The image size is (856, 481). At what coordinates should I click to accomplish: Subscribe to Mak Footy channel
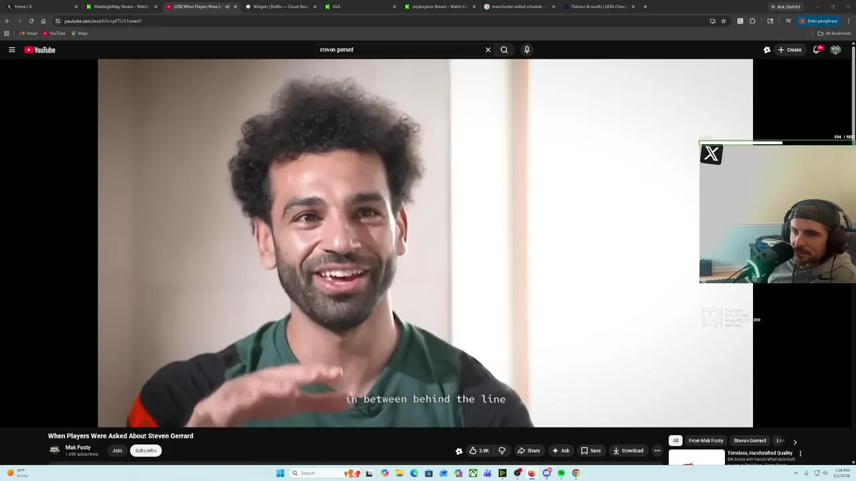click(146, 450)
